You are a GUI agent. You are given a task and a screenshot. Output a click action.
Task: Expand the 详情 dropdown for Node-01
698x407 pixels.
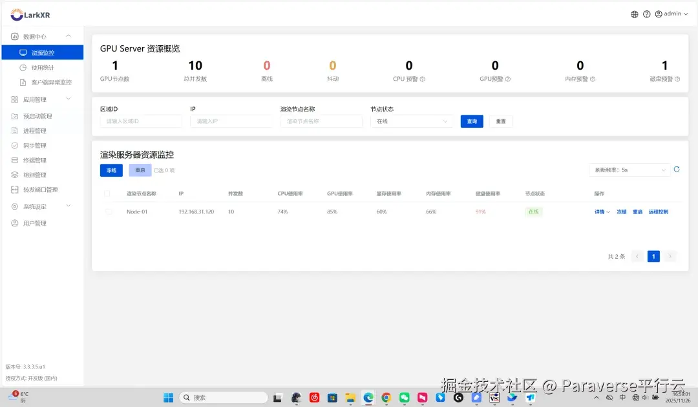(602, 212)
